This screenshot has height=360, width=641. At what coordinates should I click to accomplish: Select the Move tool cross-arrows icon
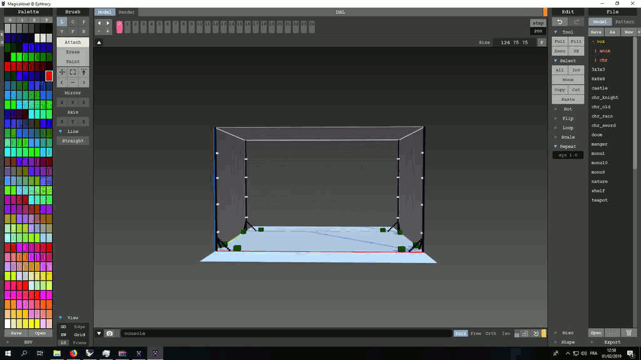[62, 72]
